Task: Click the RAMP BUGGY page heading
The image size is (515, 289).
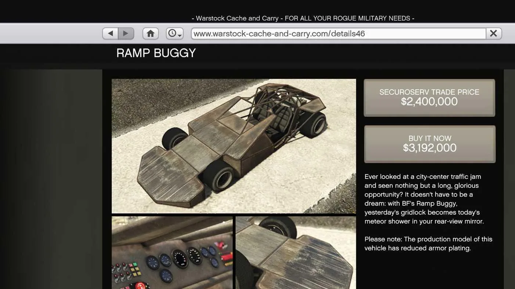Action: pos(156,53)
